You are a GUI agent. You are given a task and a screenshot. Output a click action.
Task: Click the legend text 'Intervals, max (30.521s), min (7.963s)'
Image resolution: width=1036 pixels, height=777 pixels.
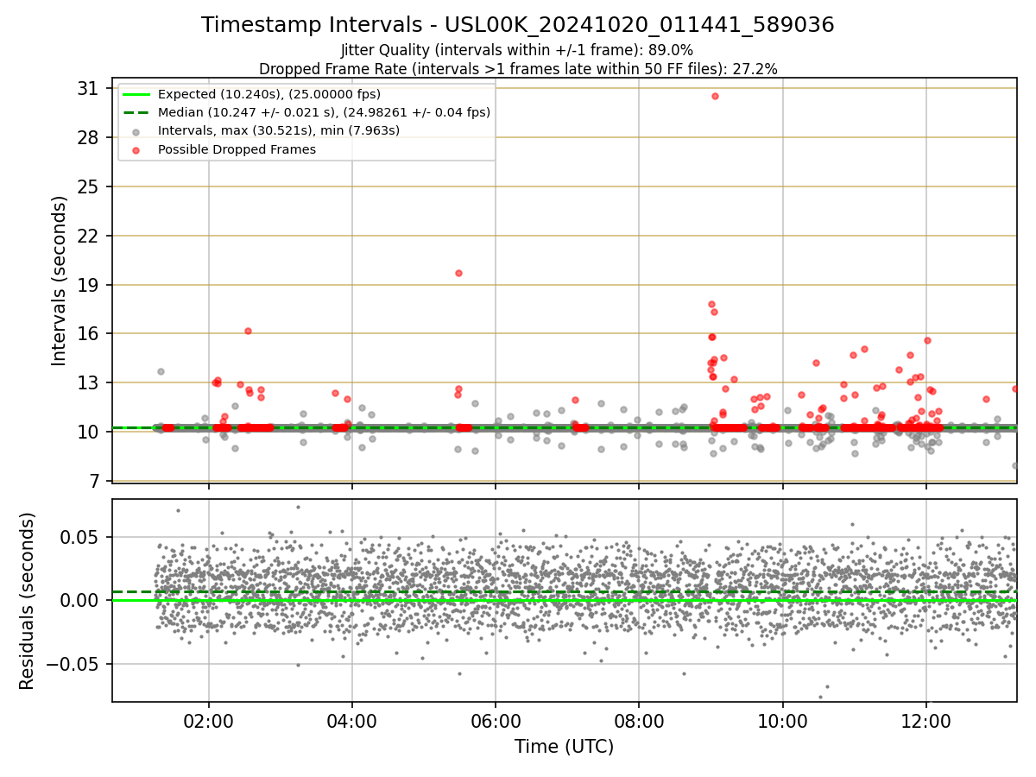coord(279,130)
